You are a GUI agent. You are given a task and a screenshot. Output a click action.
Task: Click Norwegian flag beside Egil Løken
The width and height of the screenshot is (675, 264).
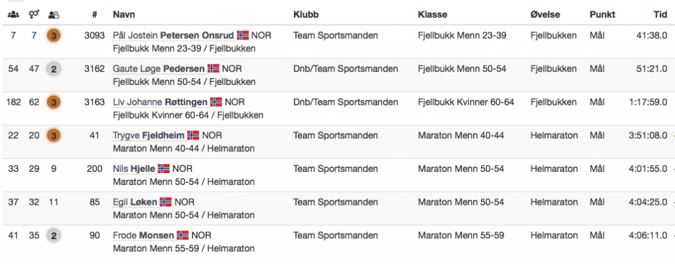[x=165, y=201]
